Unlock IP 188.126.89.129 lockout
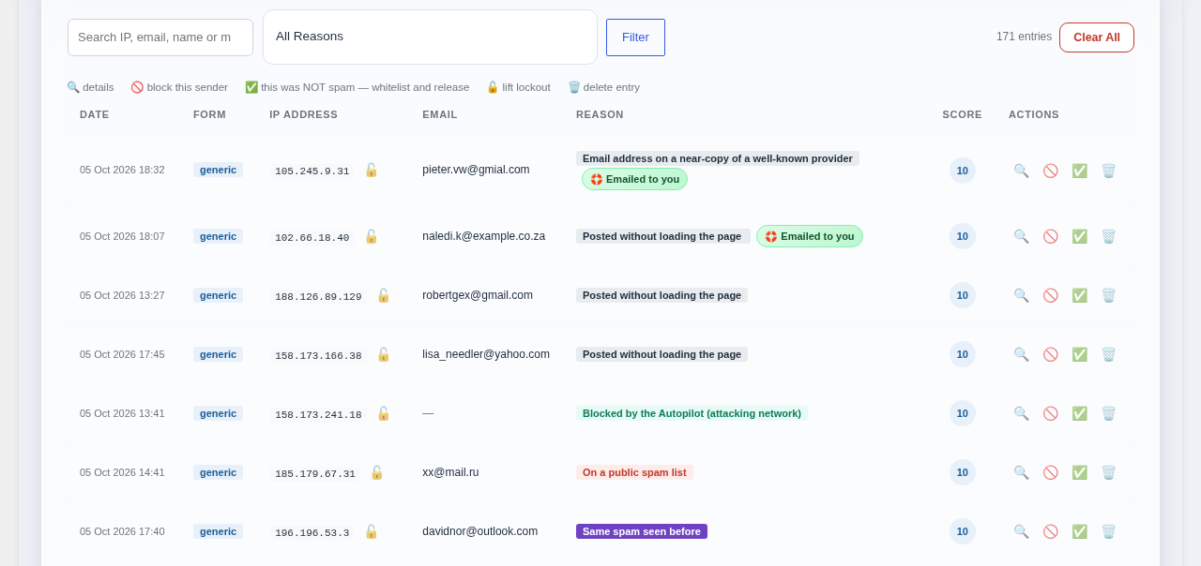The height and width of the screenshot is (566, 1201). coord(383,295)
